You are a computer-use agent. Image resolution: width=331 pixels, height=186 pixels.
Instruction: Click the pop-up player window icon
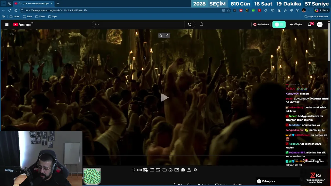pyautogui.click(x=164, y=170)
